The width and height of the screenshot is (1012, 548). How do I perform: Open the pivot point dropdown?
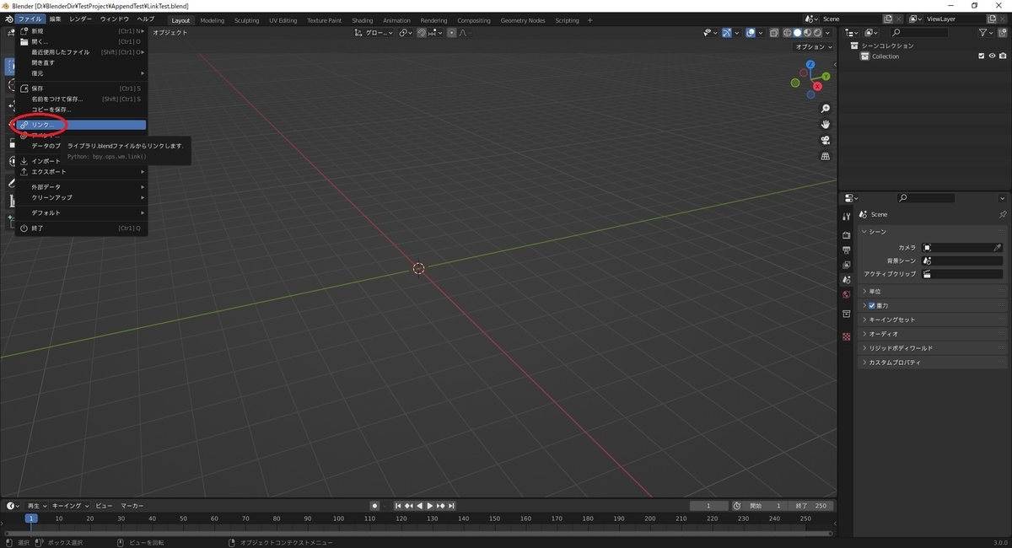click(406, 33)
